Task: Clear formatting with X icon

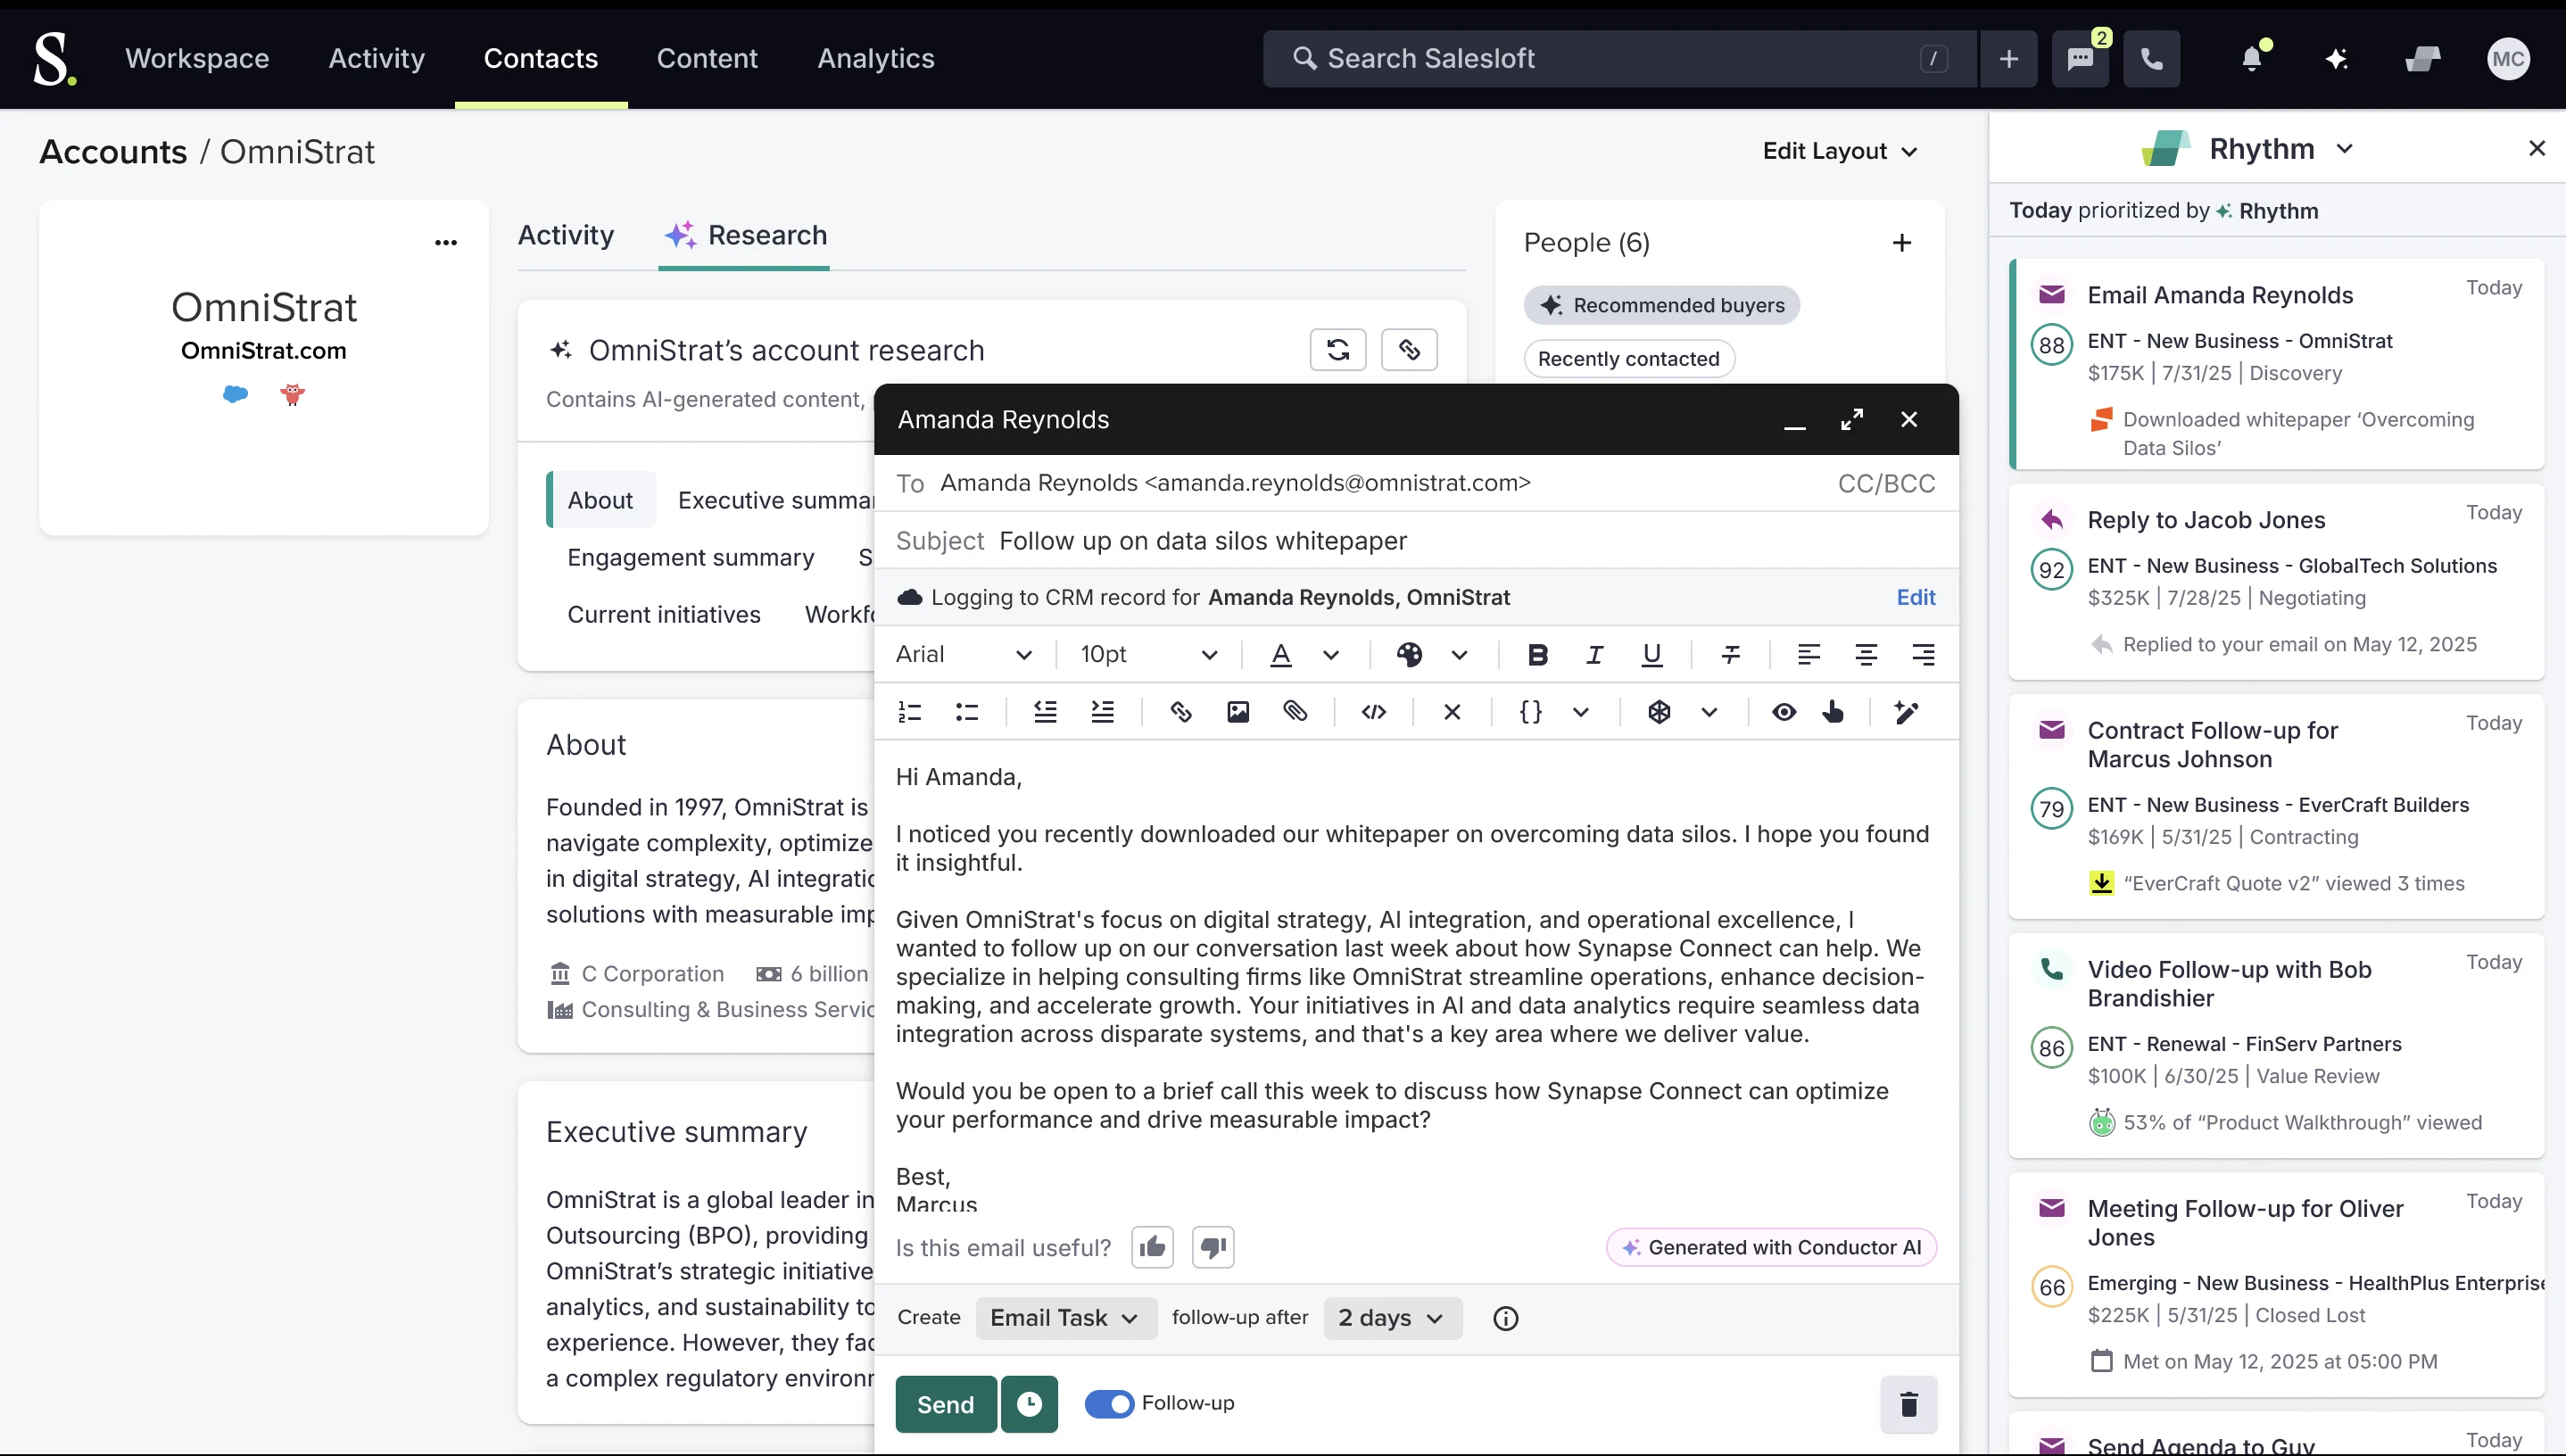Action: click(1452, 712)
